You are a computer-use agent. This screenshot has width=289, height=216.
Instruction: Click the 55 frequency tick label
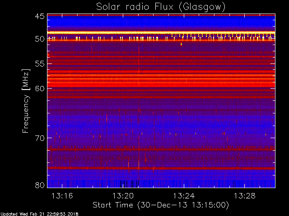point(40,64)
